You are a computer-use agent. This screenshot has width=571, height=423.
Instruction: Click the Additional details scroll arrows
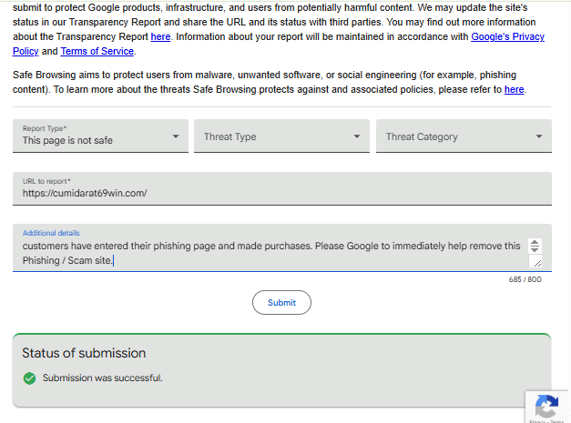[x=535, y=246]
